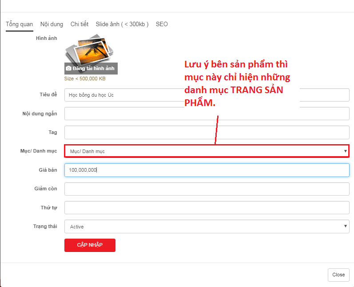The width and height of the screenshot is (354, 287).
Task: Click into the Tag input field
Action: 207,132
